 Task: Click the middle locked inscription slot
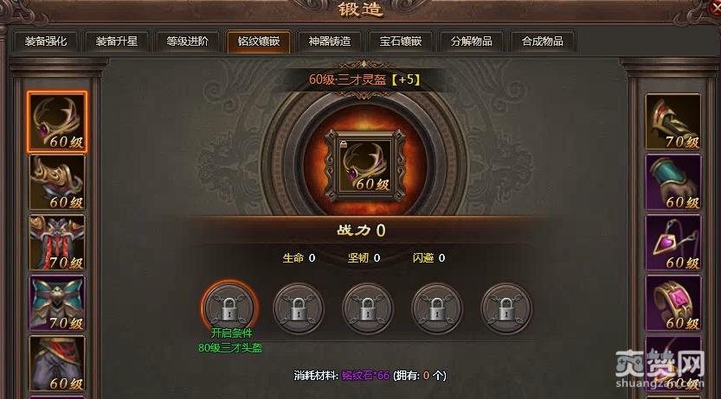367,308
